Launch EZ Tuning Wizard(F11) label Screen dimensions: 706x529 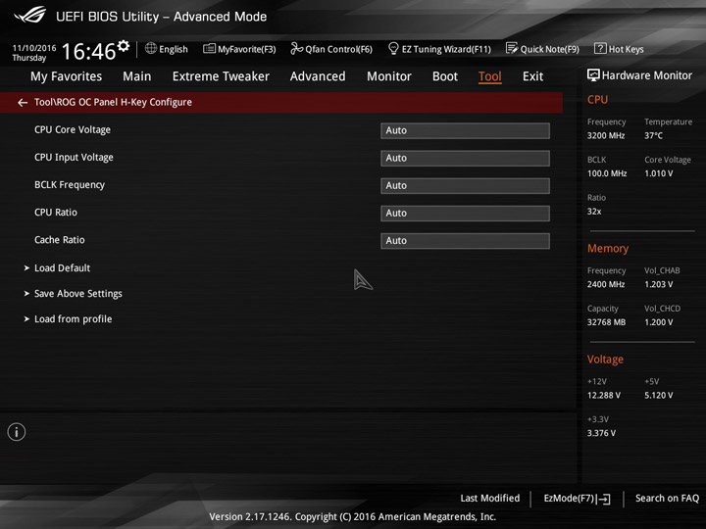(446, 49)
